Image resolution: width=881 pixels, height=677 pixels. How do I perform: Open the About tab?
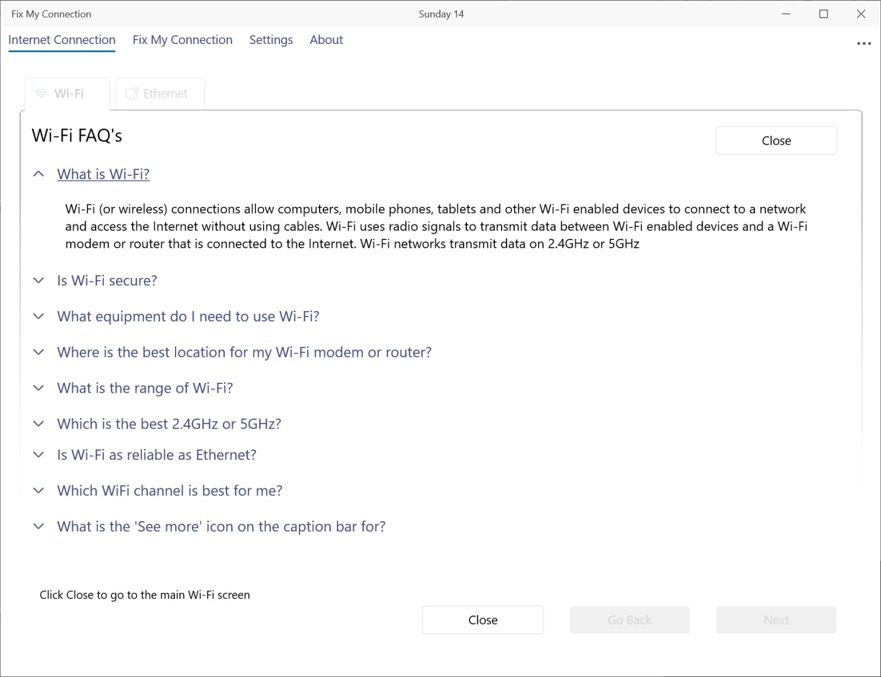[x=326, y=40]
